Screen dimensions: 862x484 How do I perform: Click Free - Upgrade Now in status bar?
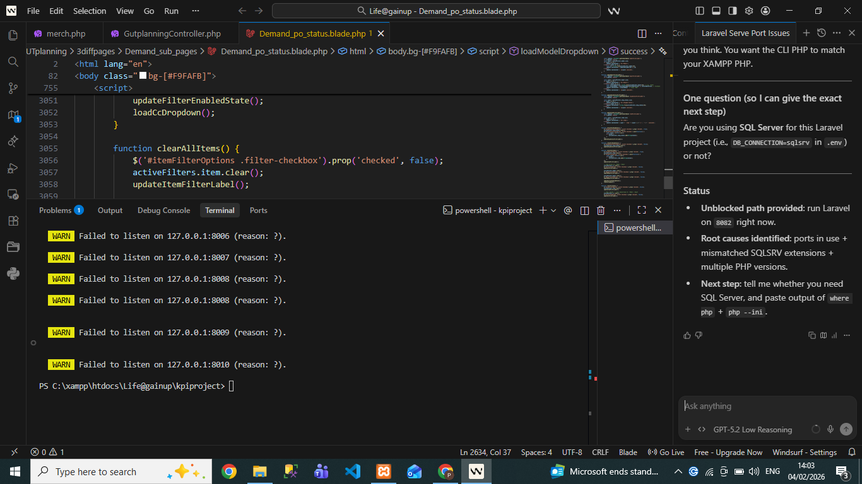pos(728,452)
